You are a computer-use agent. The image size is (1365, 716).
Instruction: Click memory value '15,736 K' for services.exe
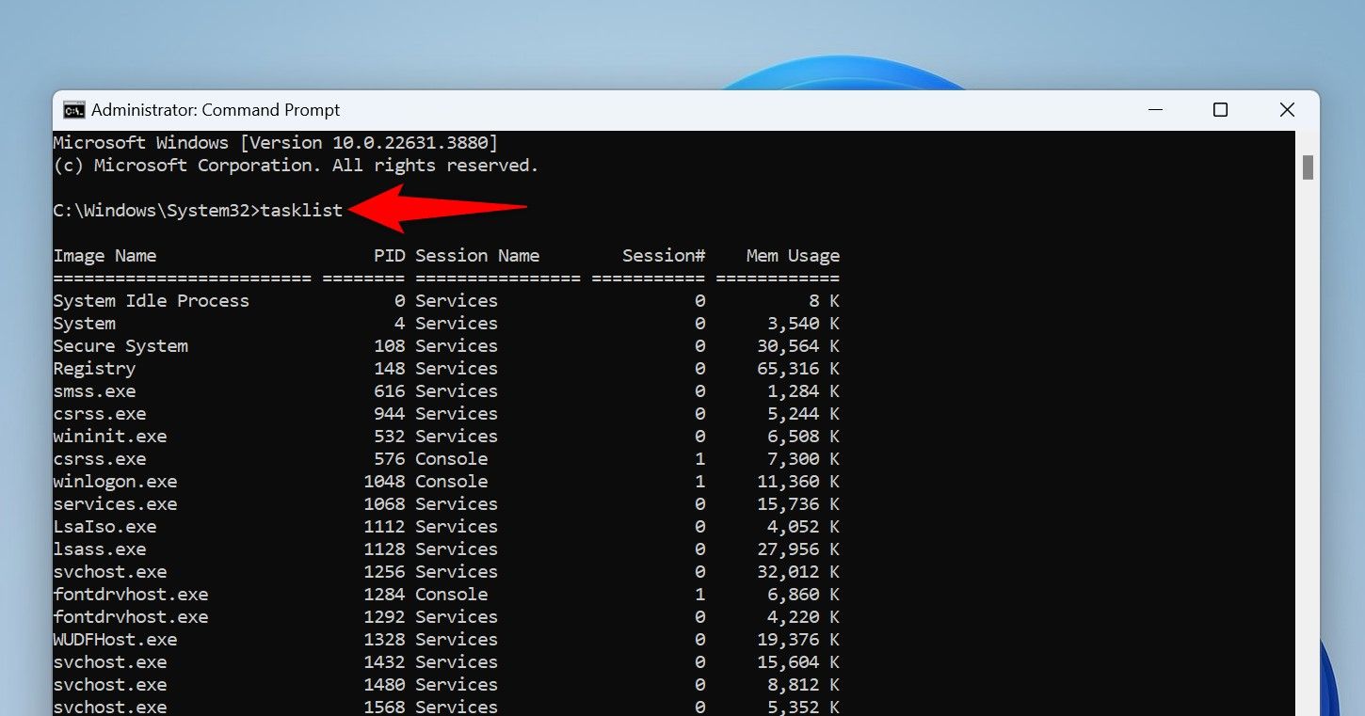coord(798,504)
